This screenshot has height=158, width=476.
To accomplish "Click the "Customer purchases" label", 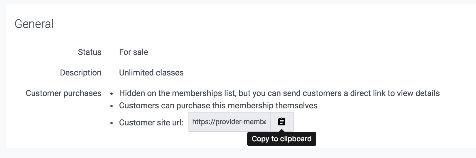I will point(63,93).
